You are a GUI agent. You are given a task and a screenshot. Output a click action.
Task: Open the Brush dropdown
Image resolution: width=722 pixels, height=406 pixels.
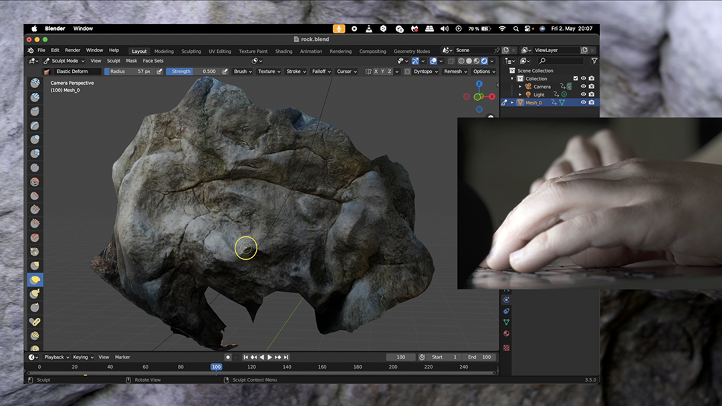243,71
